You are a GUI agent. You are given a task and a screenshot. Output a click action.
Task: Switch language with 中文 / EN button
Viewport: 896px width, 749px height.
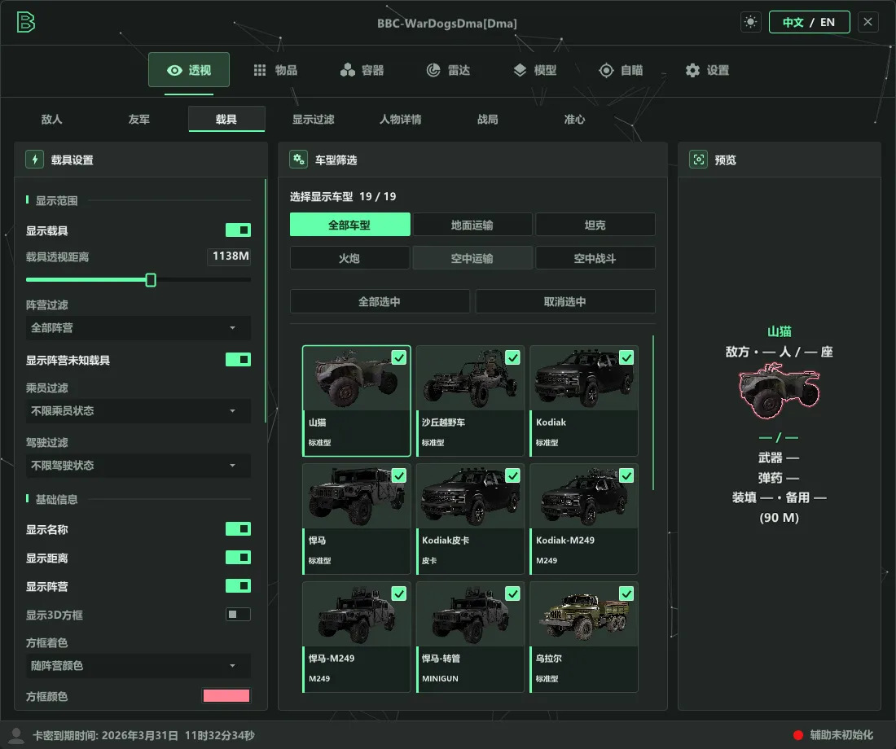[x=809, y=22]
